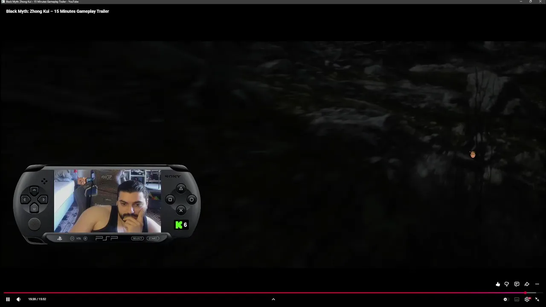Expand the upward chevron for more videos

tap(273, 299)
